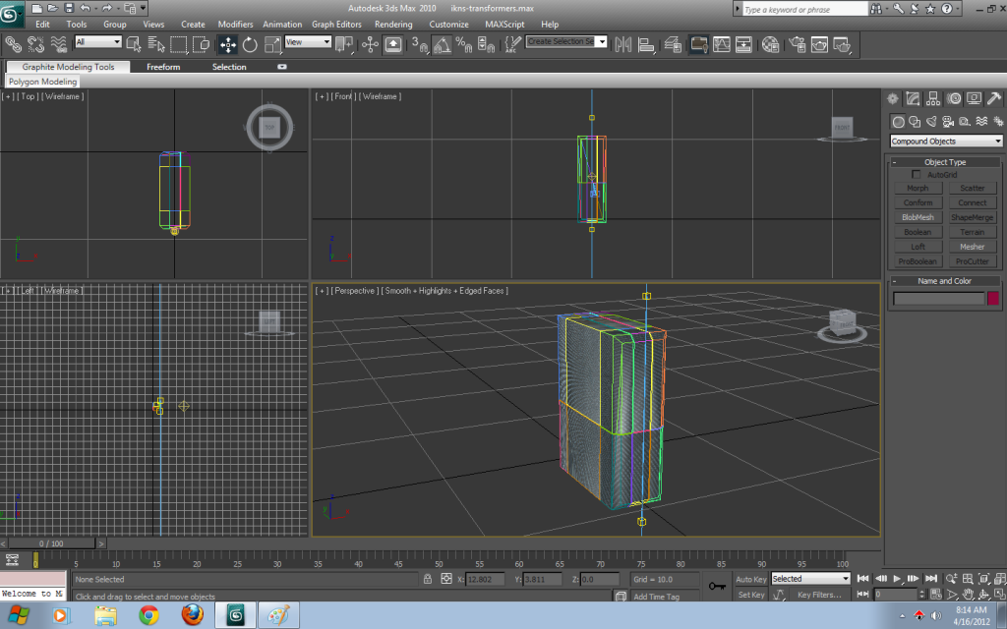Image resolution: width=1007 pixels, height=629 pixels.
Task: Select the Select and Rotate tool
Action: pyautogui.click(x=250, y=44)
